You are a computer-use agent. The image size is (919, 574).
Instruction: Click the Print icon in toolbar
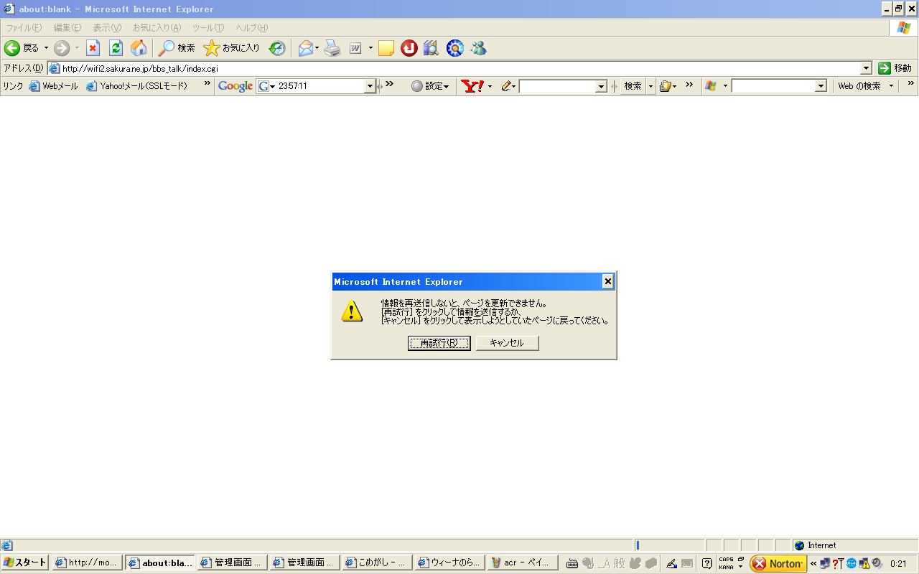tap(332, 48)
